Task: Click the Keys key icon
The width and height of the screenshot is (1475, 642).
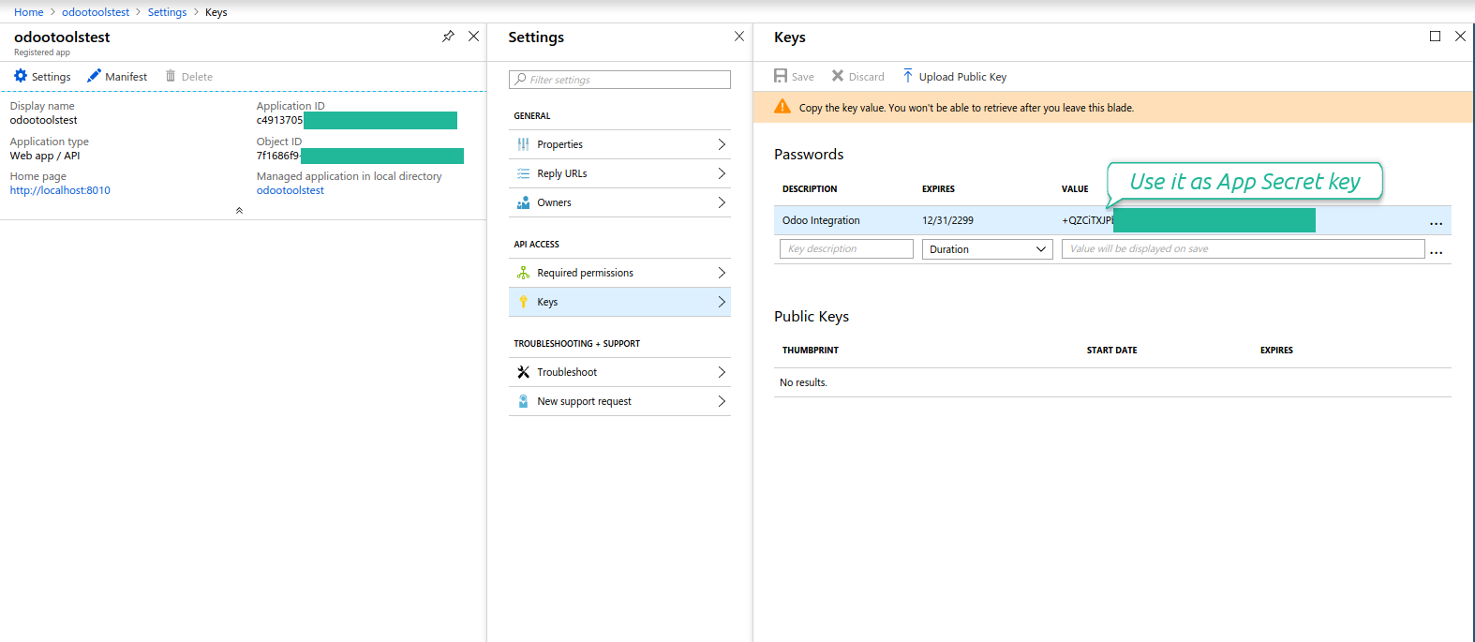Action: point(523,302)
